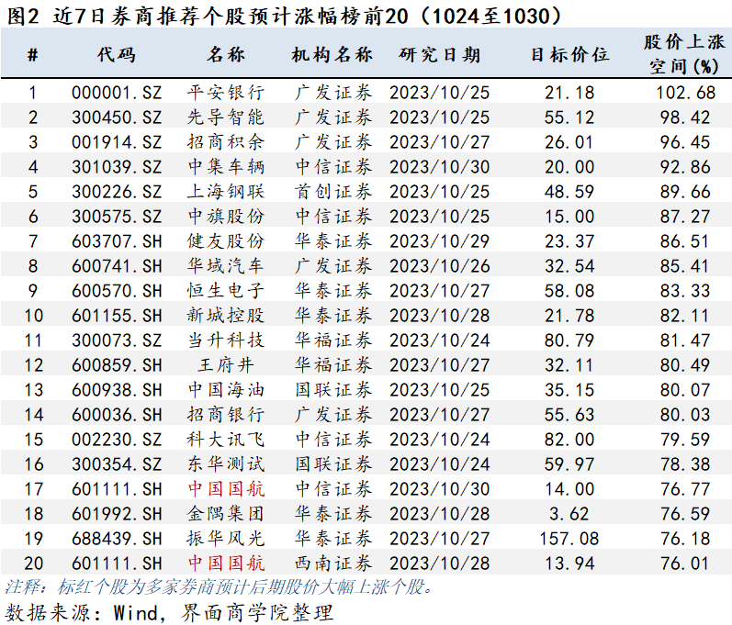The width and height of the screenshot is (732, 625).
Task: Select the name 当升科技
Action: [x=226, y=340]
